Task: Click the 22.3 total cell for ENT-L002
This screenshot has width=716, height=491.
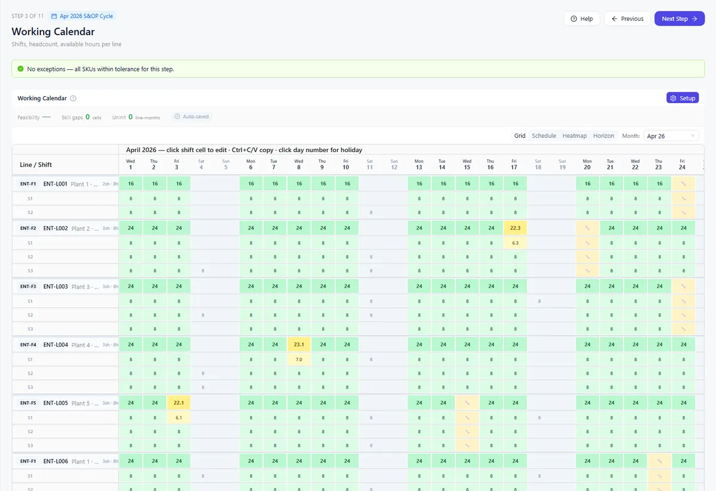Action: pos(515,228)
